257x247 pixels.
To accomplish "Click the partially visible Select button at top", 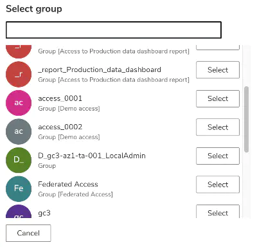I will [x=218, y=48].
